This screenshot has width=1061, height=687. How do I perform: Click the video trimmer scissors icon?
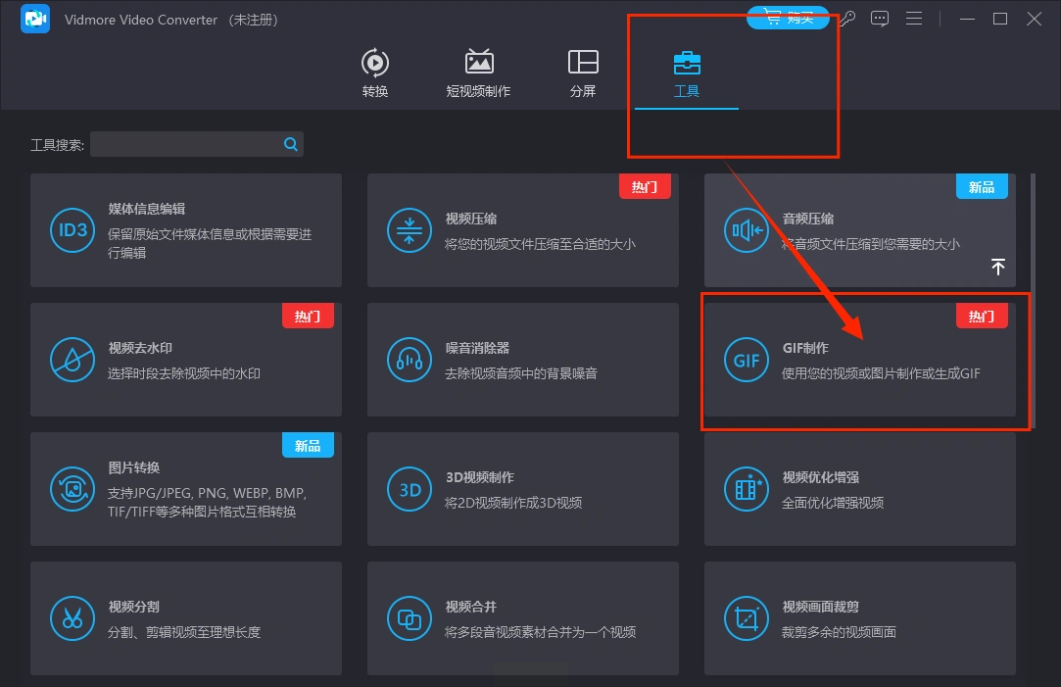pos(72,618)
